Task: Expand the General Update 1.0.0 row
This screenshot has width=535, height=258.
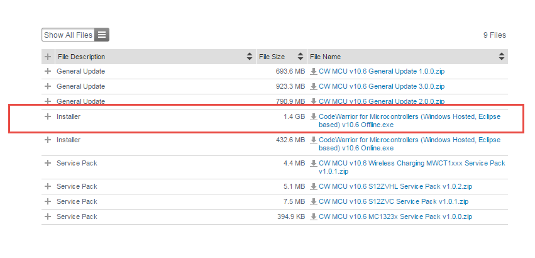Action: coord(48,71)
